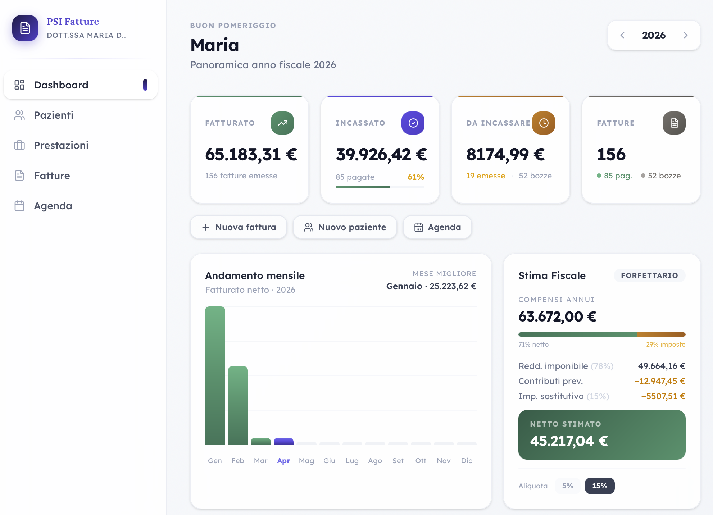Click the Nuova fattura button
The width and height of the screenshot is (713, 515).
click(x=239, y=227)
